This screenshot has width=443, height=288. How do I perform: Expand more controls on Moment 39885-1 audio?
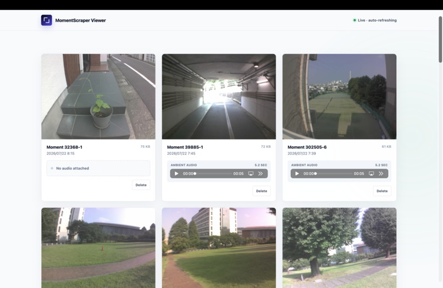pyautogui.click(x=261, y=174)
